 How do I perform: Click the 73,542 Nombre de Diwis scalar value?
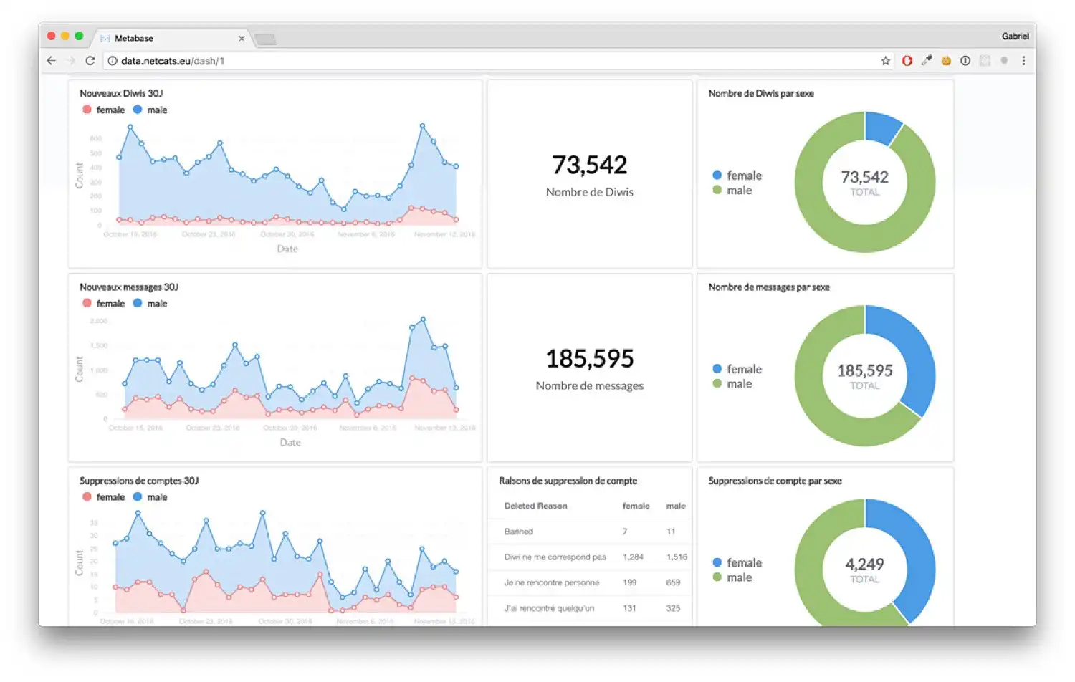(590, 165)
